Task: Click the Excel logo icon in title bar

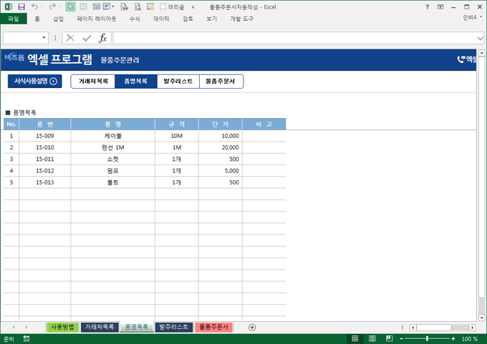Action: coord(8,6)
